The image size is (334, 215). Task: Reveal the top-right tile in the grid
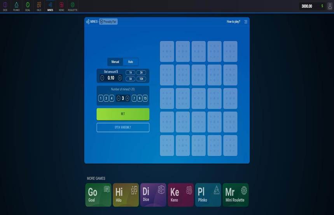230,52
